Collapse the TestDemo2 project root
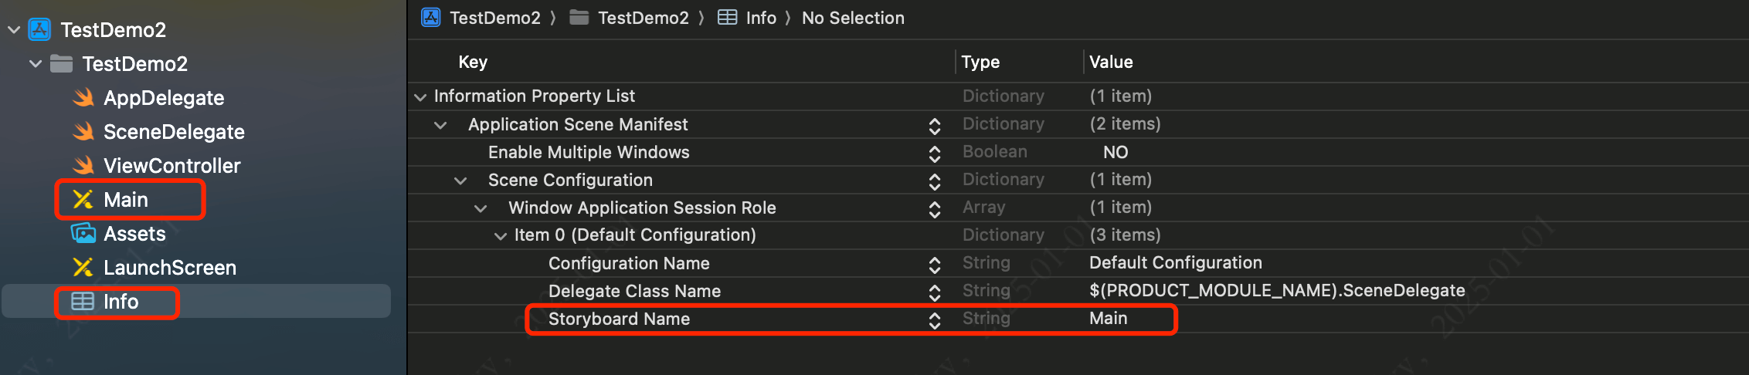Screen dimensions: 1749x375 pos(14,30)
